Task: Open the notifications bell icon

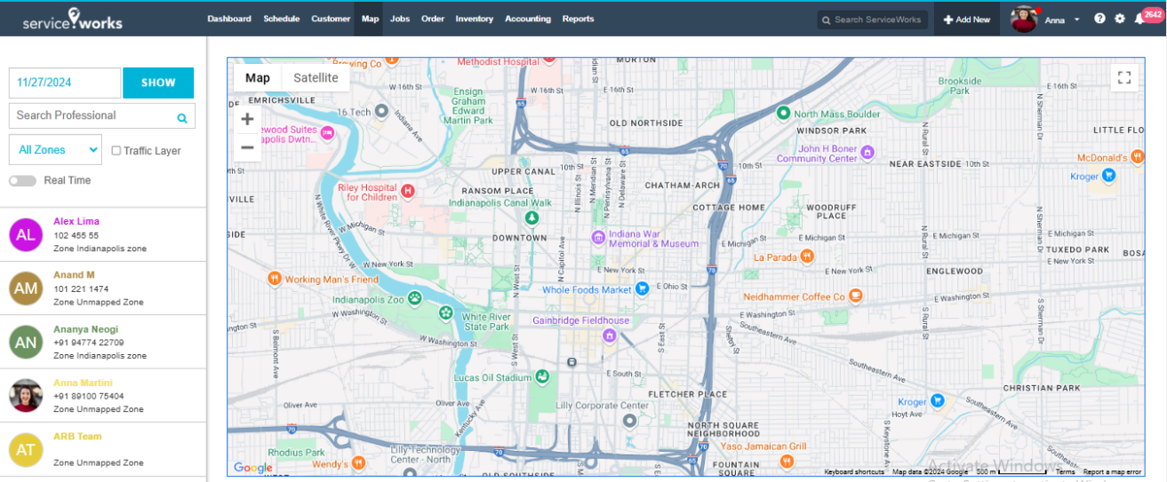Action: [x=1139, y=19]
